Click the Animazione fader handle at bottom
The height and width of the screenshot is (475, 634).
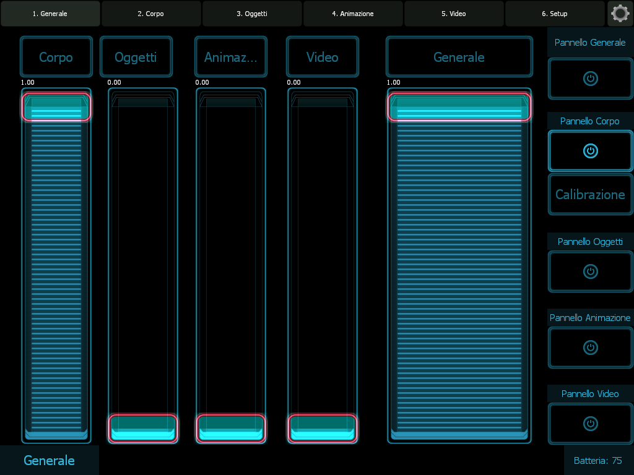tap(231, 428)
